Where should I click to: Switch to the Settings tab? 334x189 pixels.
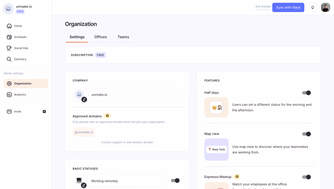(77, 37)
